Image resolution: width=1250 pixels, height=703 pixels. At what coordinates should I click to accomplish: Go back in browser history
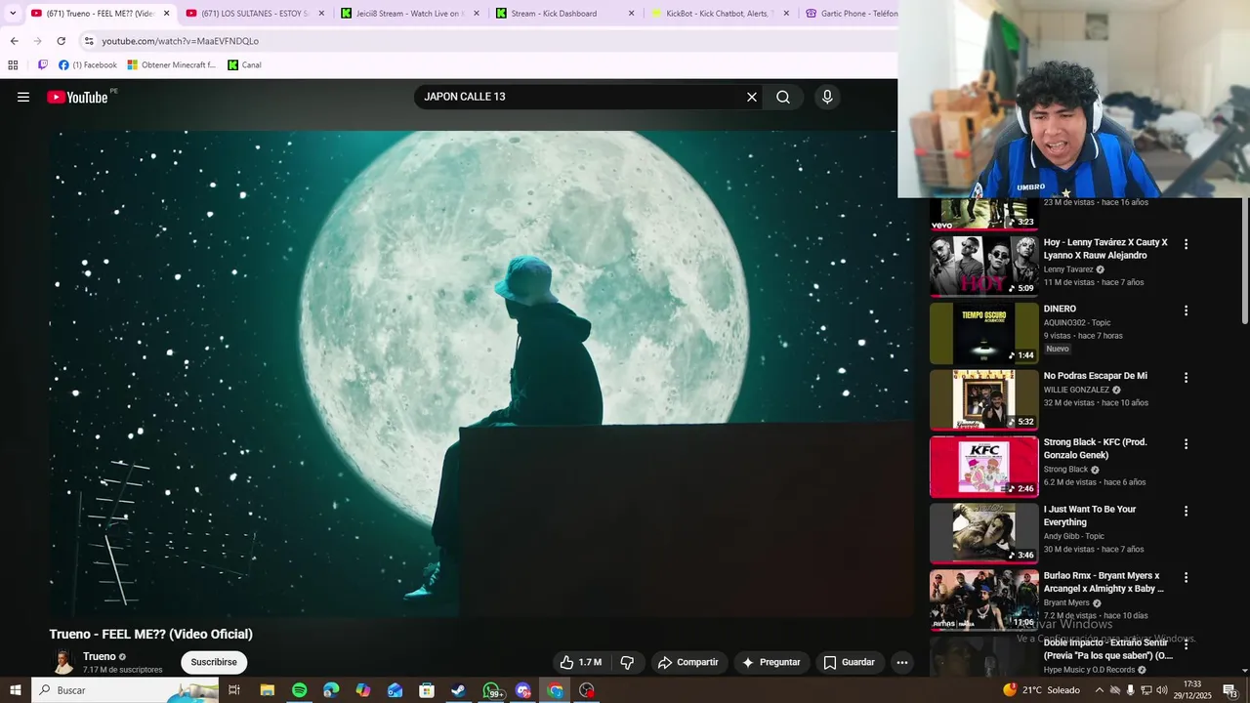point(14,41)
